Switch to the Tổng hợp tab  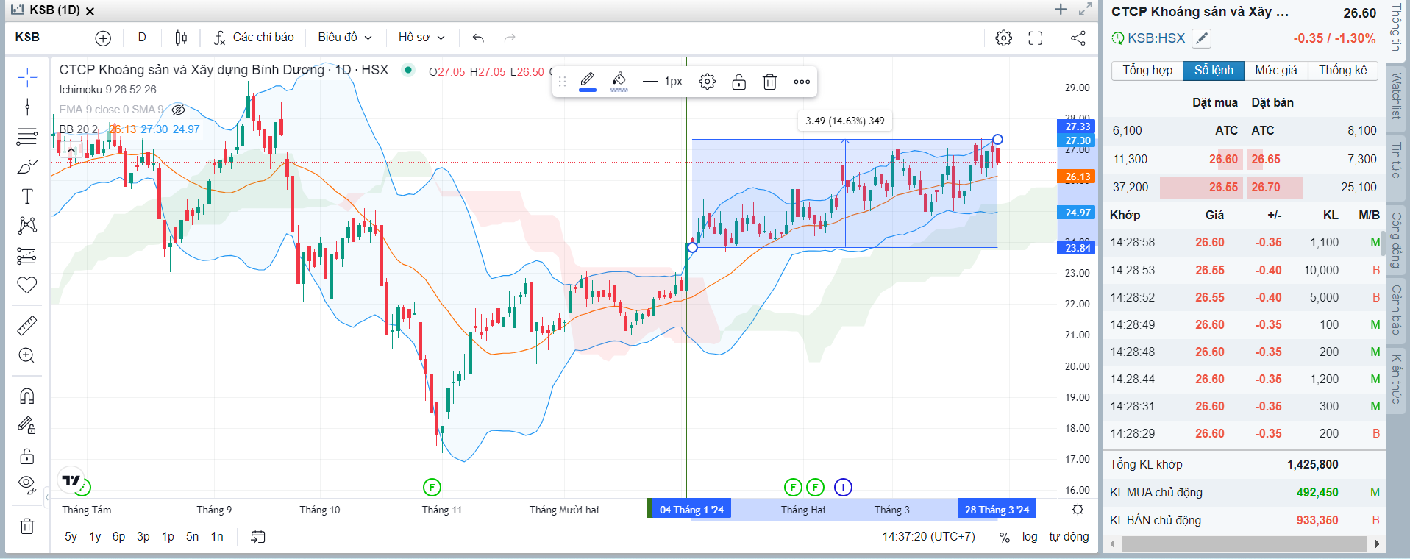[1147, 71]
